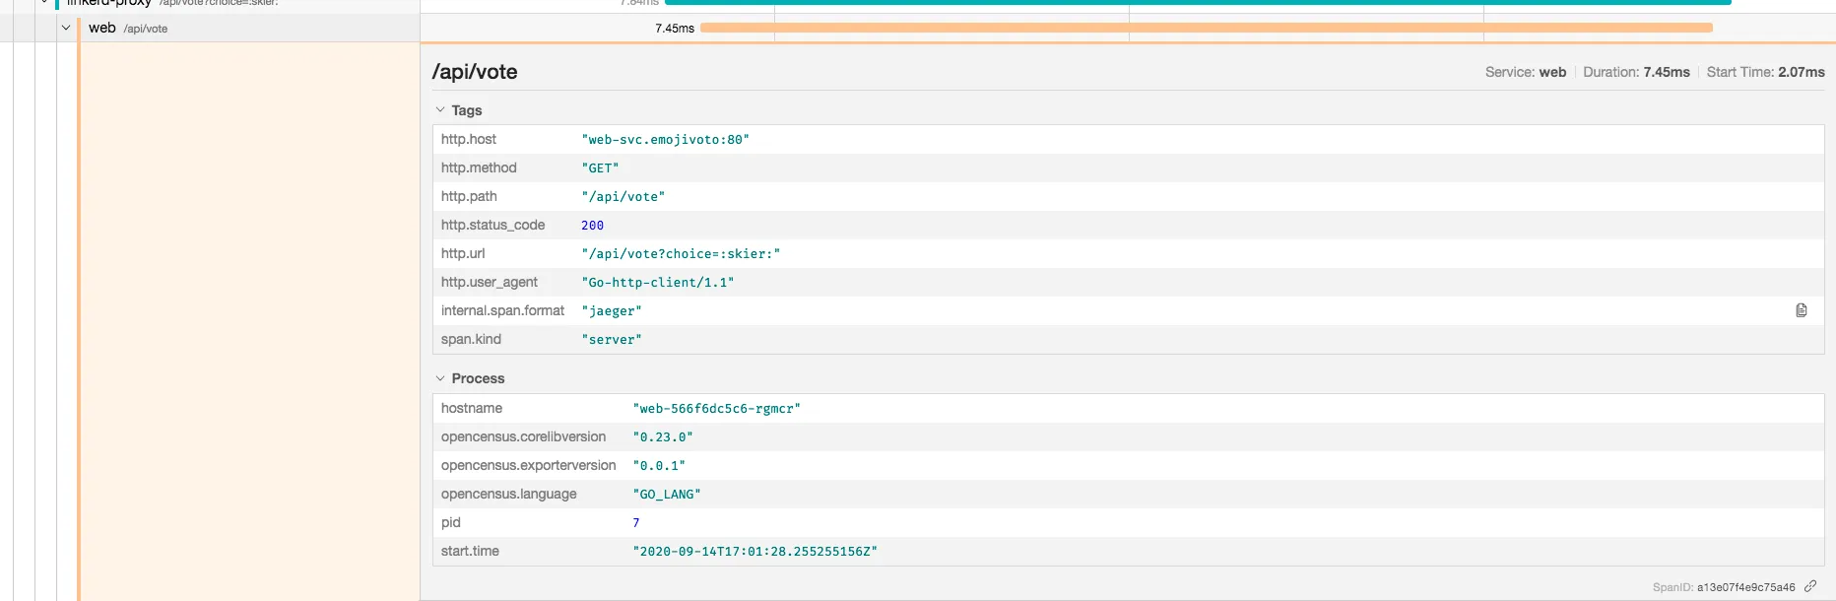
Task: Select http.status_code value 200
Action: [x=592, y=226]
